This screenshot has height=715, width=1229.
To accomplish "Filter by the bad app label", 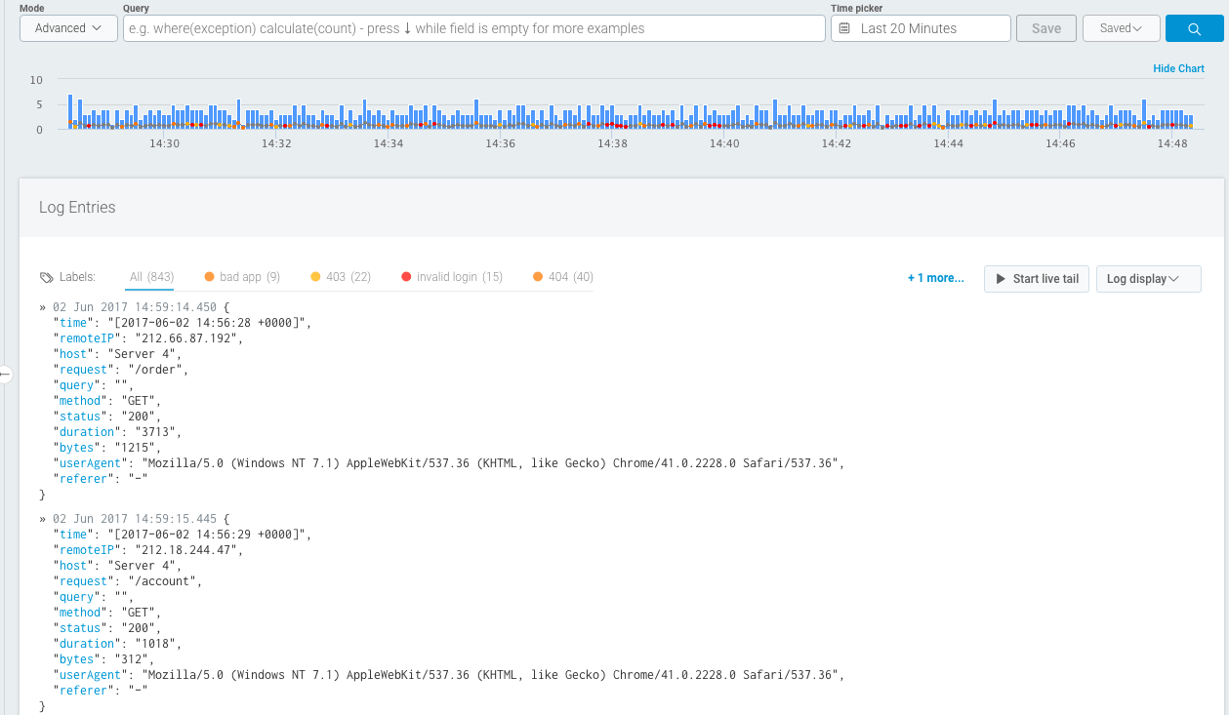I will pos(242,277).
